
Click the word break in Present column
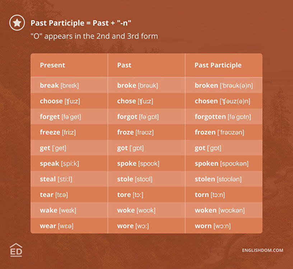click(49, 86)
